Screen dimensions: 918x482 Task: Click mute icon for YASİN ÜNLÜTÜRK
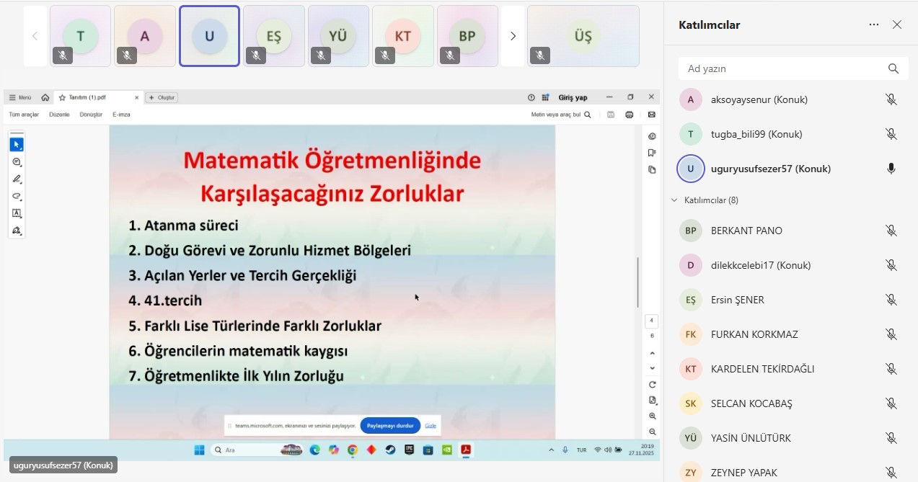tap(891, 438)
